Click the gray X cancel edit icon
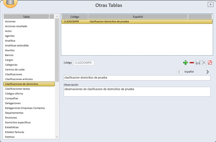216x142 pixels. coord(204,63)
